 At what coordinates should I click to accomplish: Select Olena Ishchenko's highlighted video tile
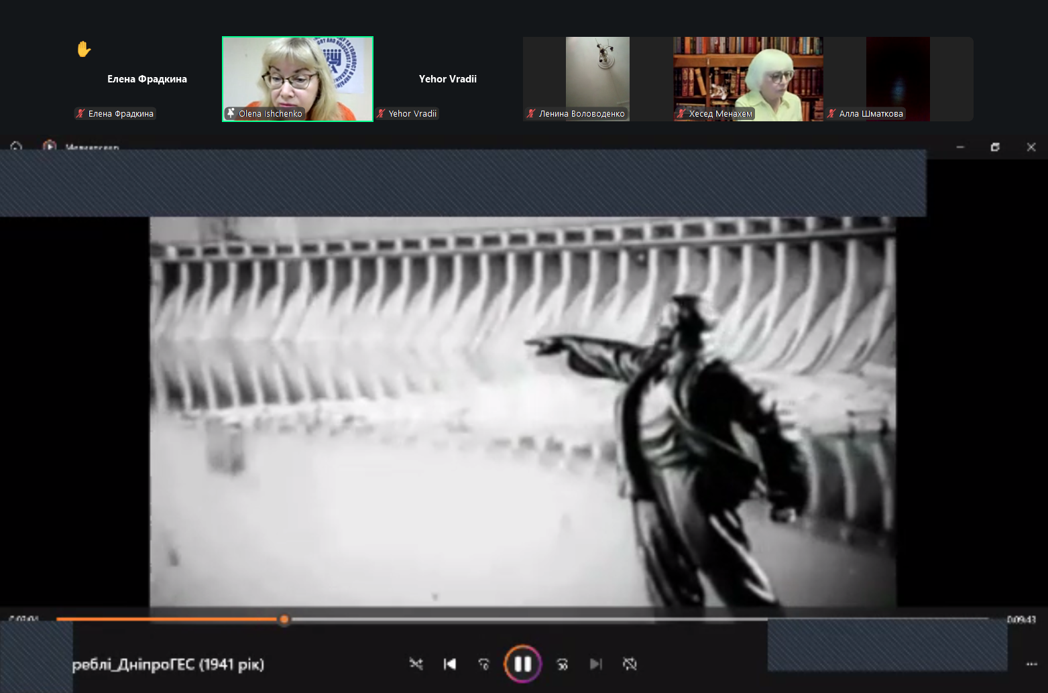coord(298,79)
